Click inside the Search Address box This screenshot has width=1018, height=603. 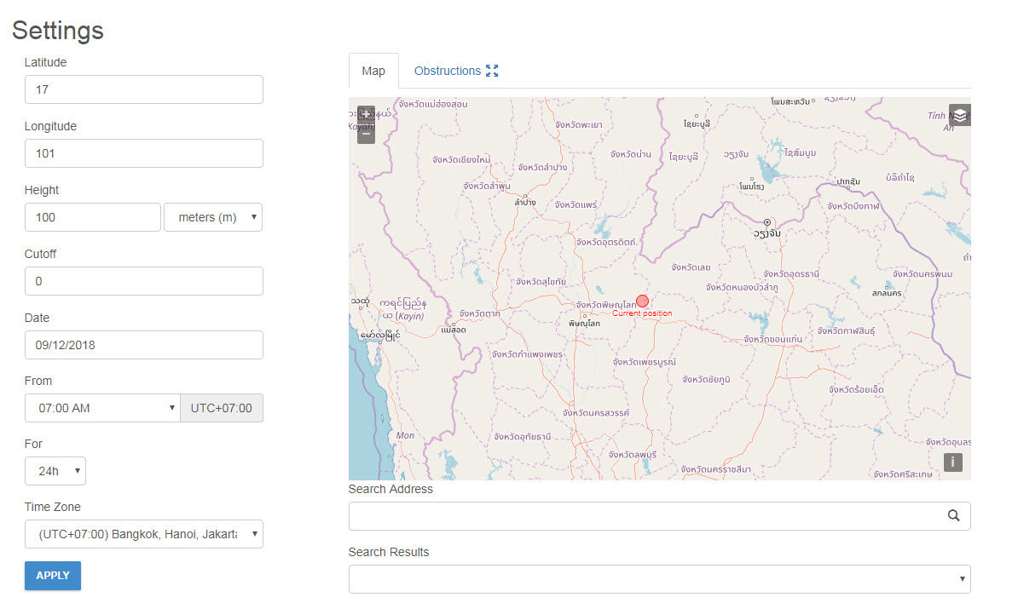click(x=639, y=515)
